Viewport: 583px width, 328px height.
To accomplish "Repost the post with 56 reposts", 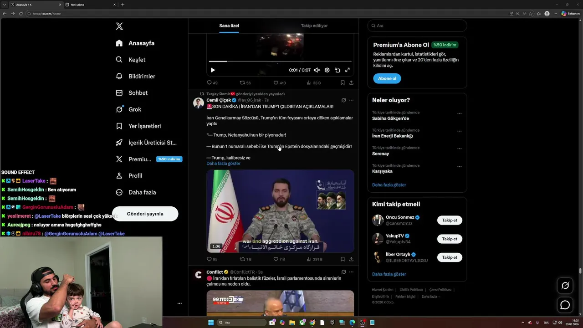I will (245, 83).
